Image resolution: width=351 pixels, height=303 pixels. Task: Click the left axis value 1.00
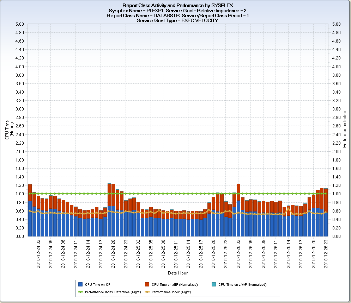pyautogui.click(x=20, y=194)
